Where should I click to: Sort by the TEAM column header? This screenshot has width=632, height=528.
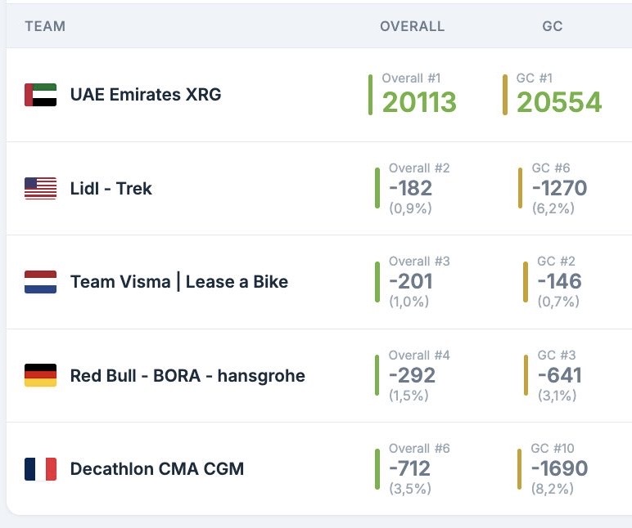click(45, 26)
